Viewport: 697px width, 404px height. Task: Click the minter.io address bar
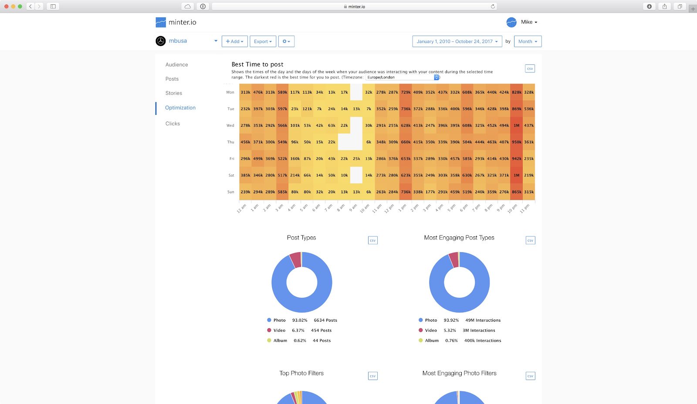coord(354,7)
